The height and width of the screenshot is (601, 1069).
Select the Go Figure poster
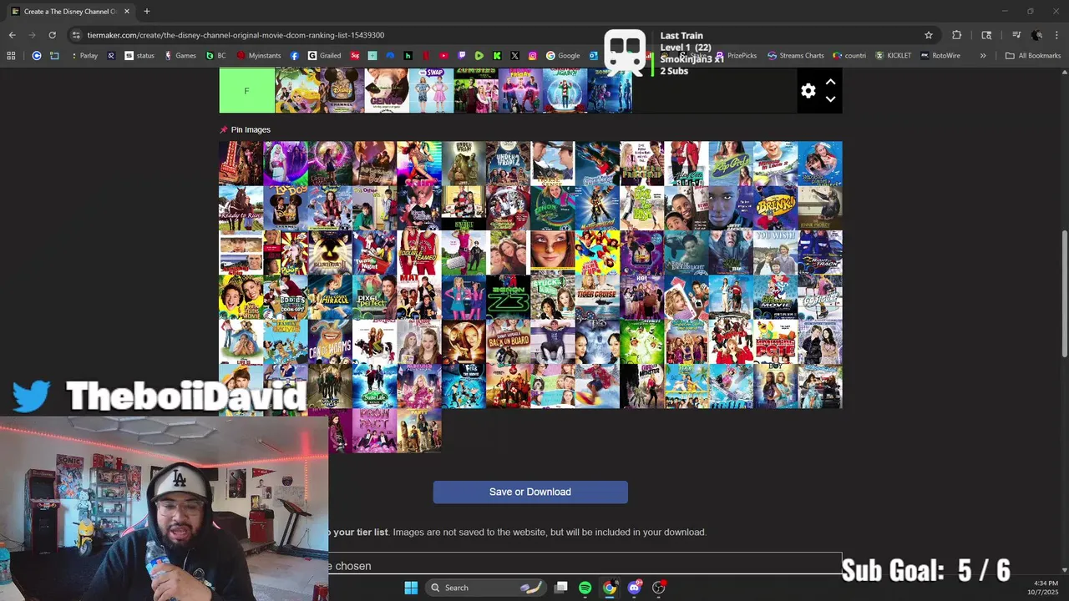820,297
